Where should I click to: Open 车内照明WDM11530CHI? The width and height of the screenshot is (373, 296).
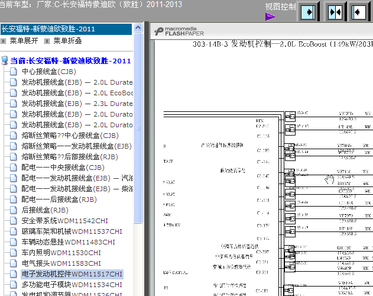[x=61, y=253]
